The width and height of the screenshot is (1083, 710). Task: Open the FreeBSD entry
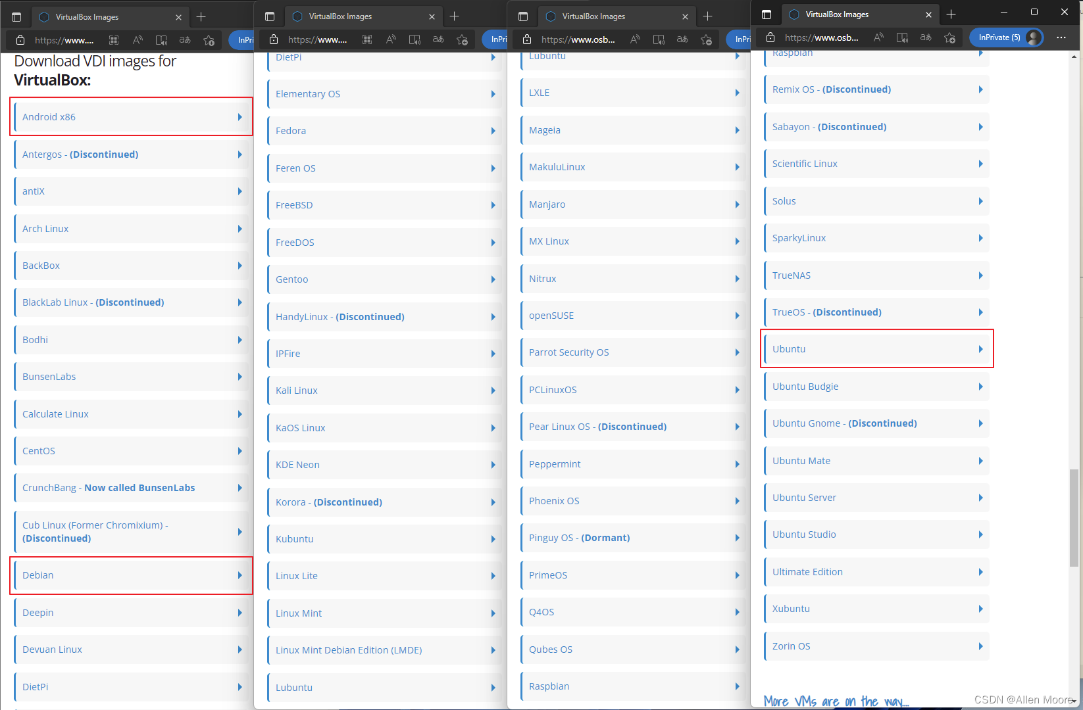click(385, 205)
